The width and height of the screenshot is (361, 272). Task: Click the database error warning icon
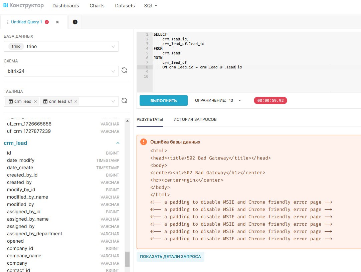[x=144, y=142]
